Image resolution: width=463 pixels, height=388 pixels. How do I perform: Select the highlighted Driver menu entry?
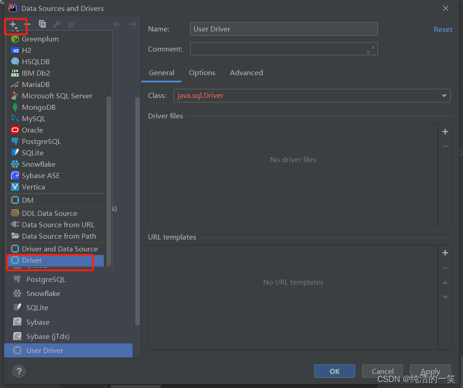click(55, 260)
